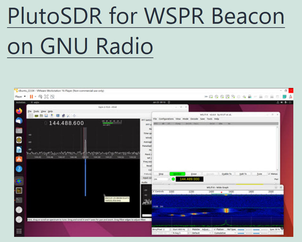Launch Thunderbird mail from the dock

[19, 121]
